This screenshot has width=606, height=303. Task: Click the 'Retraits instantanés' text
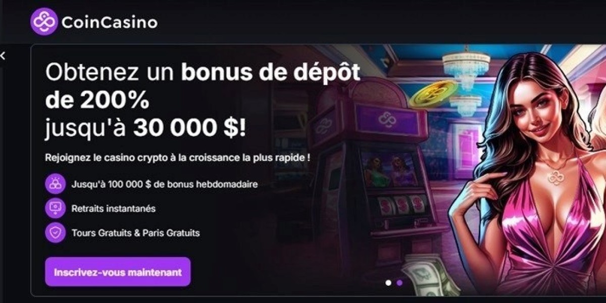[x=114, y=209]
